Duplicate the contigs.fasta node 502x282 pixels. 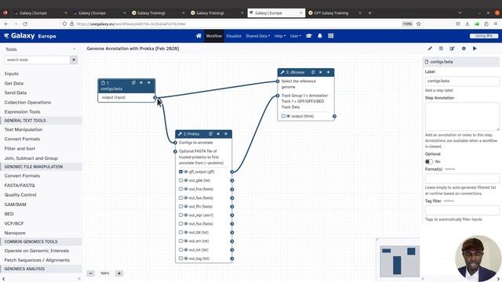click(x=133, y=82)
